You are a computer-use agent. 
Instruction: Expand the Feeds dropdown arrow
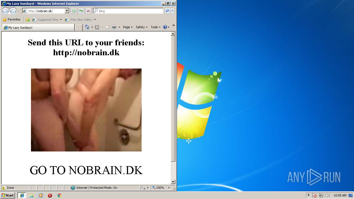[102, 27]
